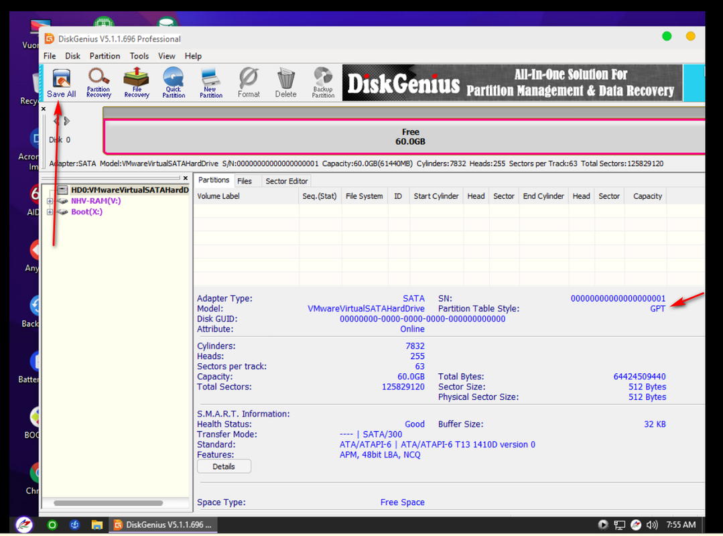Image resolution: width=723 pixels, height=536 pixels.
Task: Sort by File System column header
Action: [x=365, y=196]
